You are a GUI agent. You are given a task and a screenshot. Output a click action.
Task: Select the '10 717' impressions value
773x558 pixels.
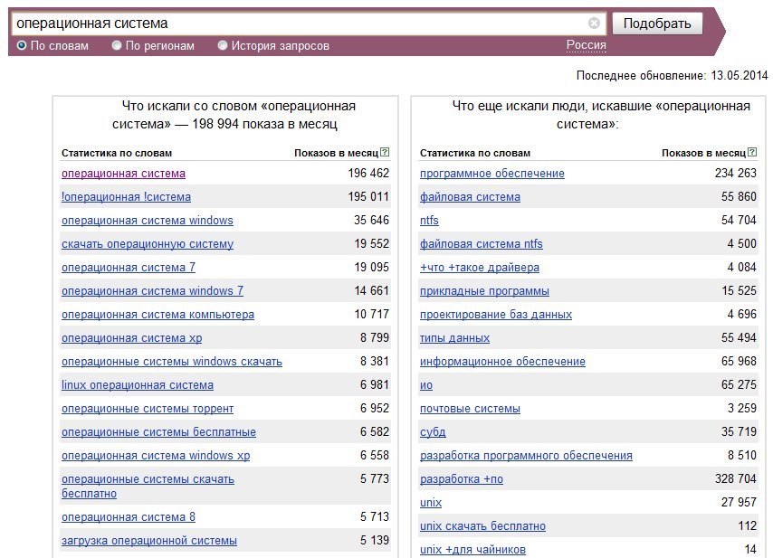pos(371,314)
